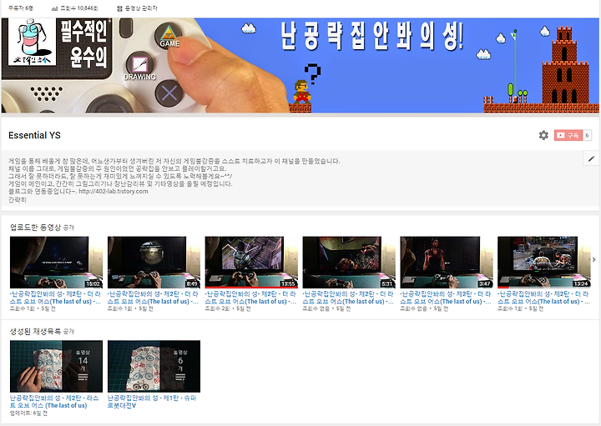
Task: Click title link under the 15:02 video
Action: [x=56, y=298]
